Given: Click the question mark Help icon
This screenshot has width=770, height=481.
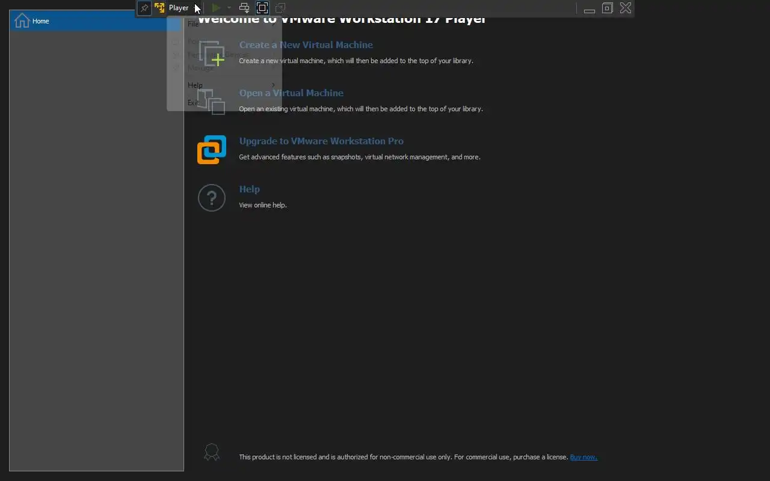Looking at the screenshot, I should (212, 198).
